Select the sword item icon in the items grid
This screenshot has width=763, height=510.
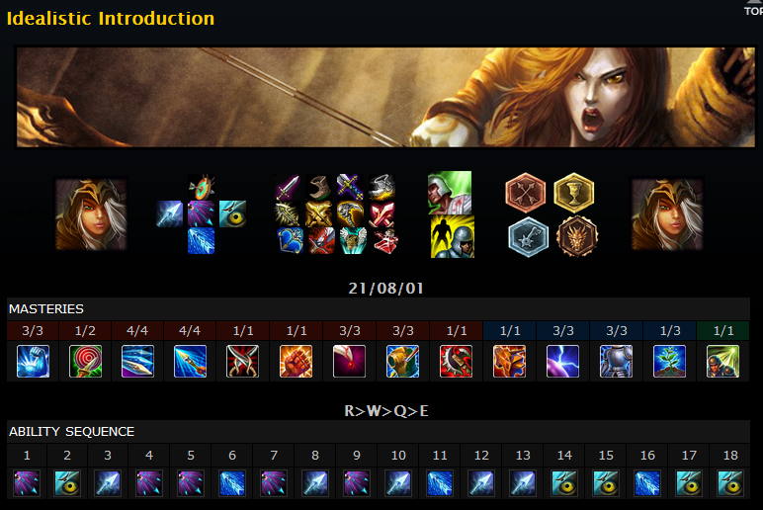[287, 187]
